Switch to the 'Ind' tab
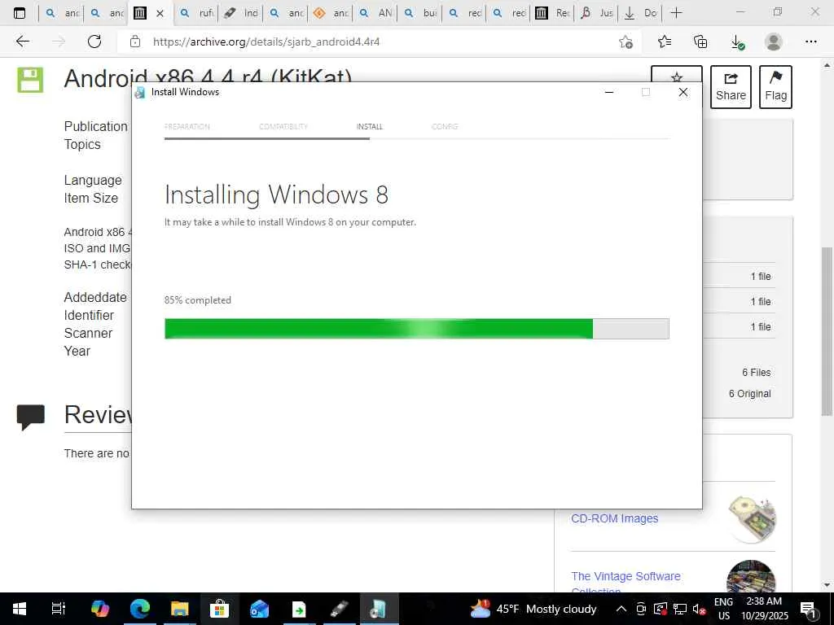The image size is (834, 625). point(241,13)
